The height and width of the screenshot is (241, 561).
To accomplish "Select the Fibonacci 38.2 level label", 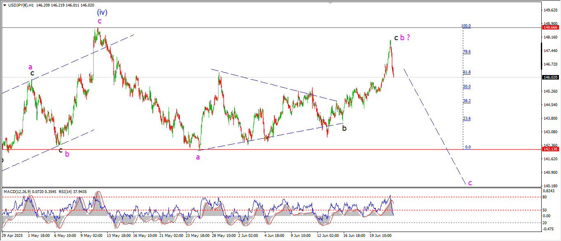I will coord(467,101).
